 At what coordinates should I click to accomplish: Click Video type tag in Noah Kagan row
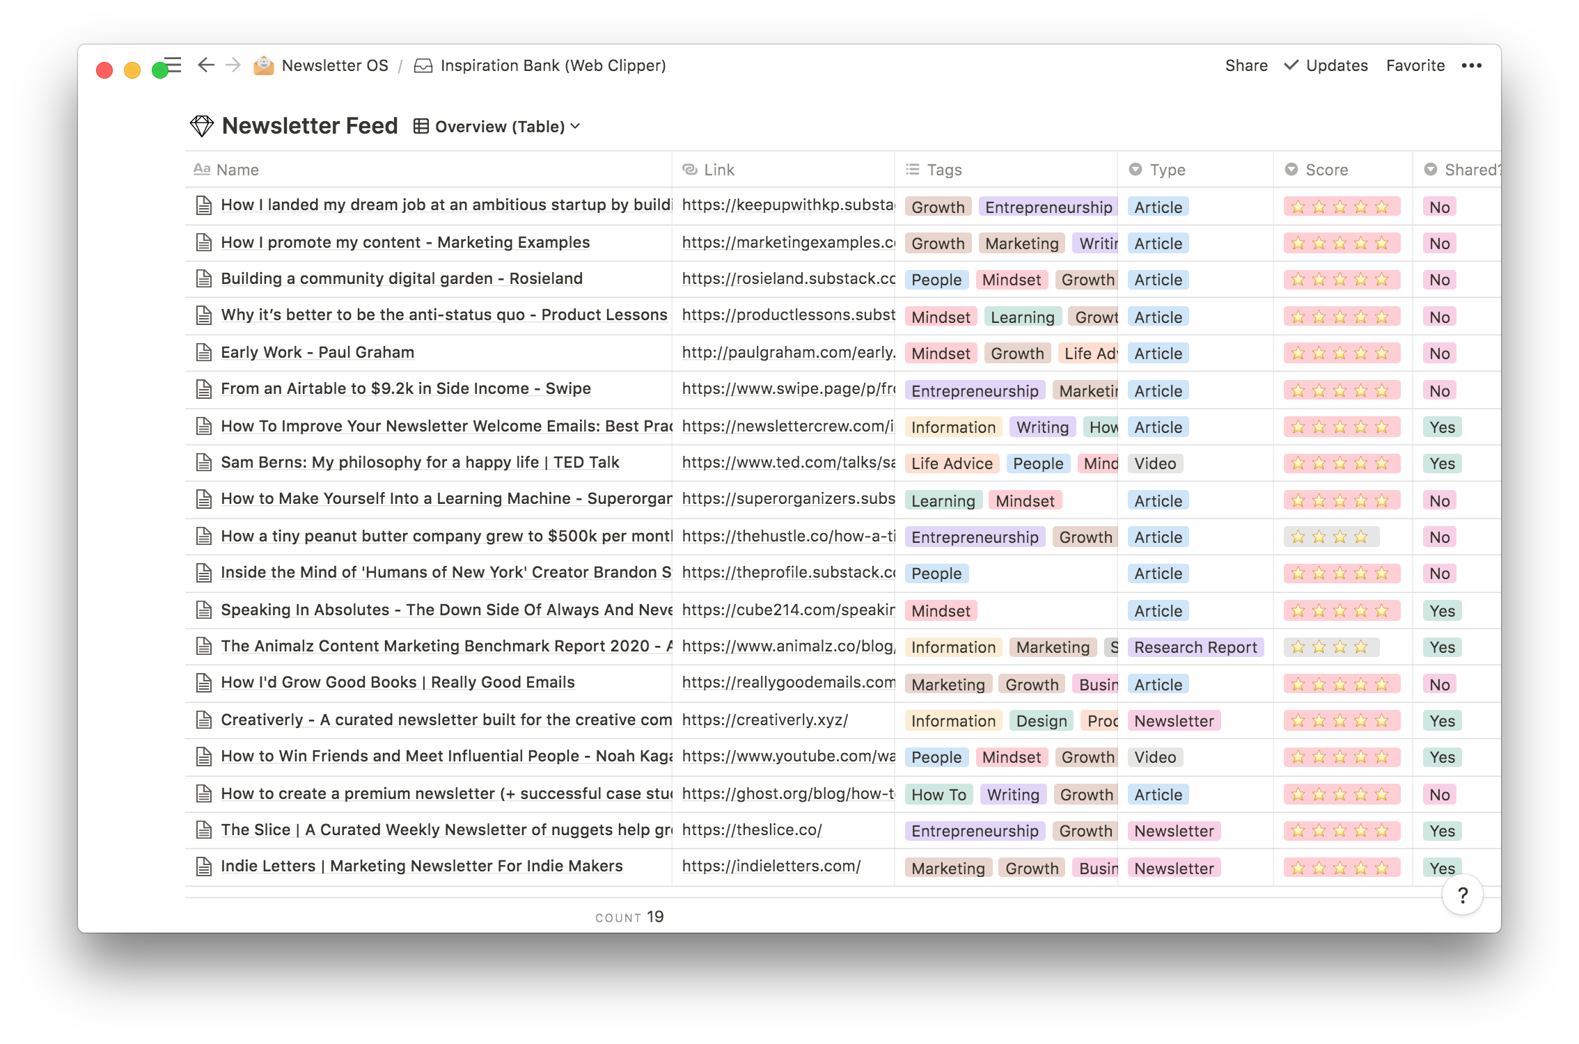click(x=1155, y=757)
